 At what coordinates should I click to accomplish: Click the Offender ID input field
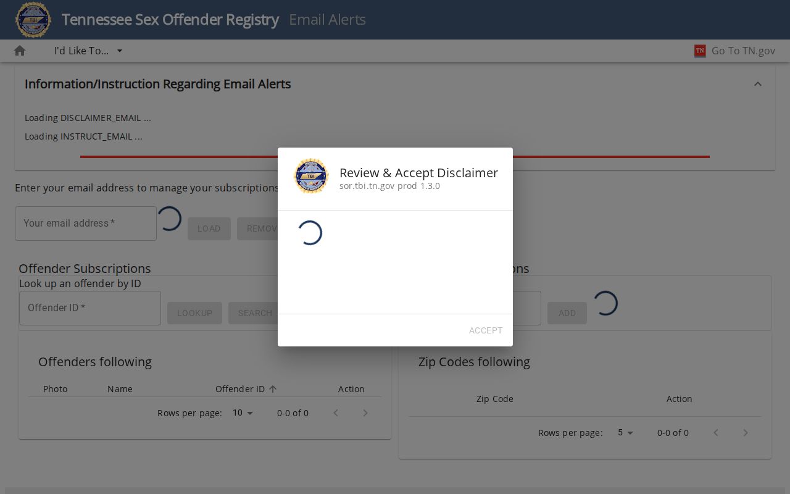[90, 308]
